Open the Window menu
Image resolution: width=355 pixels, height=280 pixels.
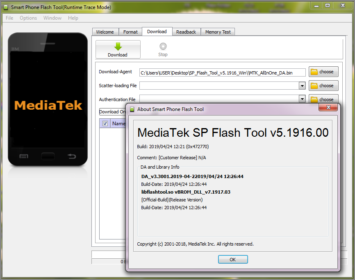click(x=52, y=18)
